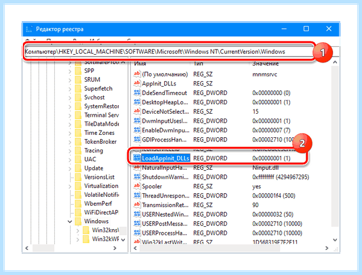Click the folder icon of Svchost key
The image size is (362, 275).
click(x=78, y=97)
